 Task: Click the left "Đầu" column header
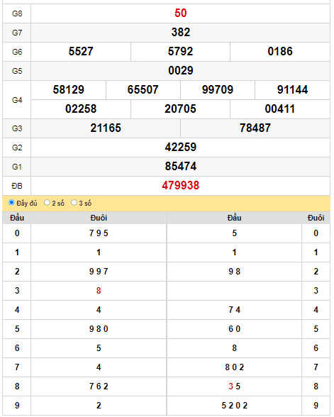click(17, 218)
